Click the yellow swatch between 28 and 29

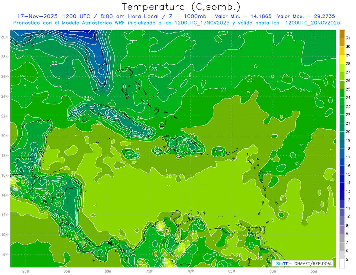(x=342, y=59)
